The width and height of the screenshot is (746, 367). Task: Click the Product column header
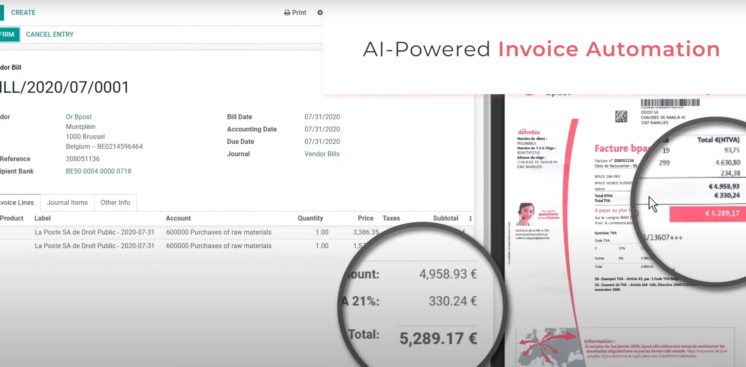click(x=11, y=218)
